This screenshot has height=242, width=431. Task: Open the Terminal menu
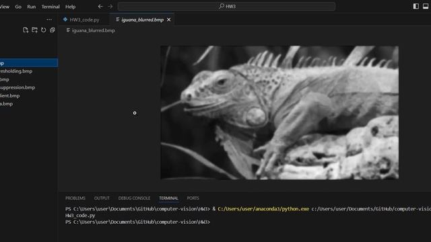[x=51, y=7]
